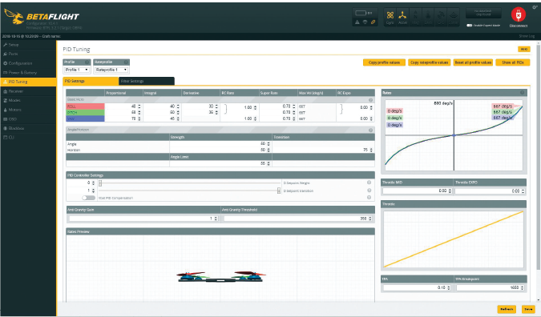Click the page vertical scrollbar
This screenshot has height=317, width=541.
(539, 157)
